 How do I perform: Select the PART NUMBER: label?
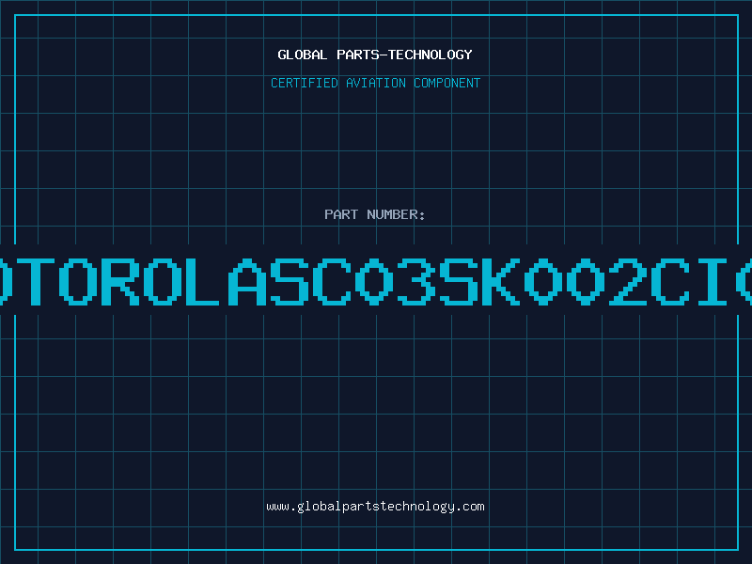point(374,214)
